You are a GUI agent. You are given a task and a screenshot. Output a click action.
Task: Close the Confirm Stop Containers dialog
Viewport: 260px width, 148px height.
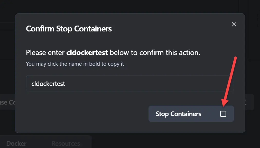tap(234, 24)
